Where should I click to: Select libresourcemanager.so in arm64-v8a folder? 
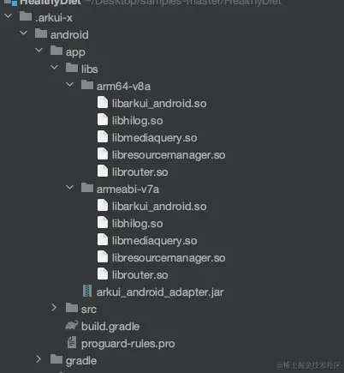pyautogui.click(x=169, y=155)
